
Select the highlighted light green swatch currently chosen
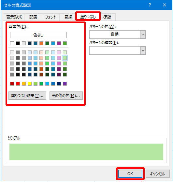coord(65,58)
